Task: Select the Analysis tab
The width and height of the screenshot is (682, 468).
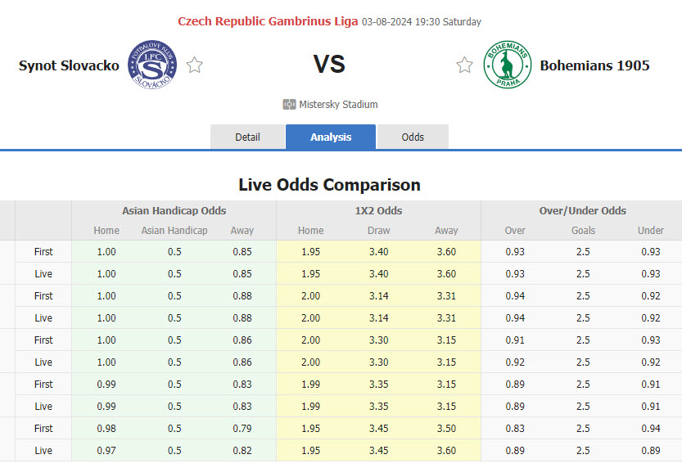Action: pos(331,137)
